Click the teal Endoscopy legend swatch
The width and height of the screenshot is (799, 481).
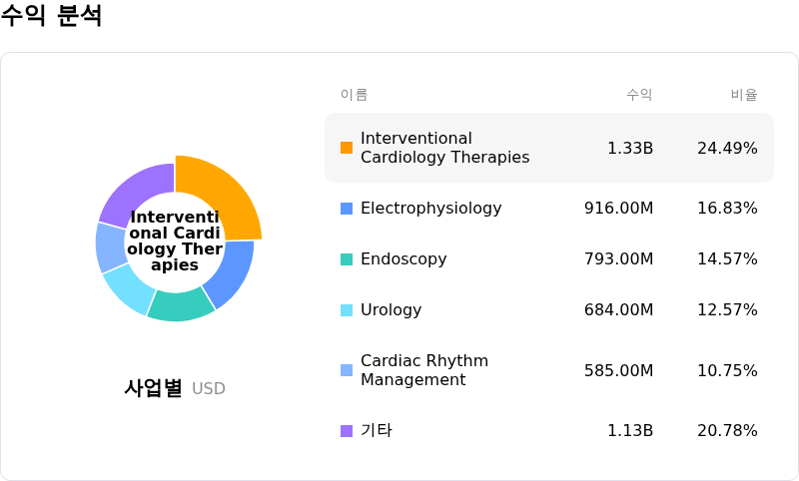tap(347, 259)
